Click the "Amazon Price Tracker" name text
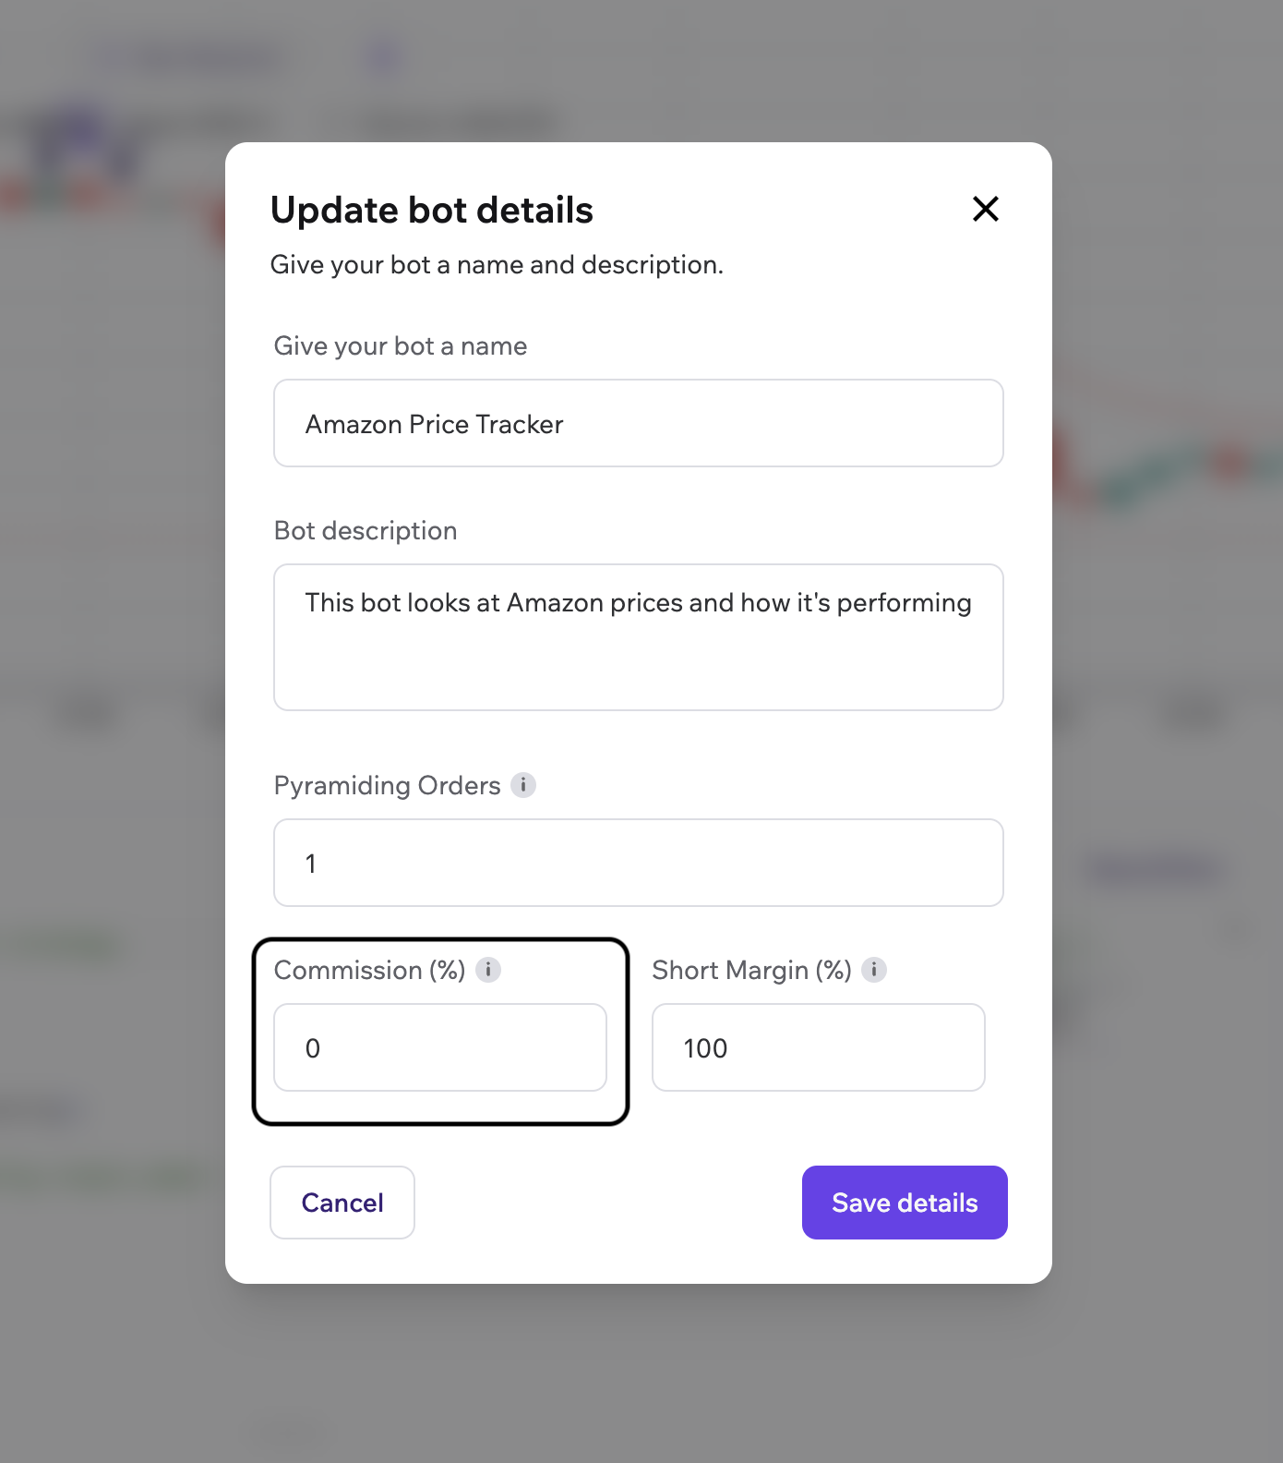The image size is (1283, 1463). pos(434,425)
